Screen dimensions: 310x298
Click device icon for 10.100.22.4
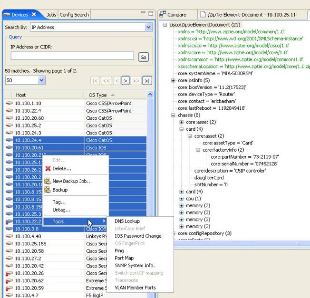click(x=9, y=110)
